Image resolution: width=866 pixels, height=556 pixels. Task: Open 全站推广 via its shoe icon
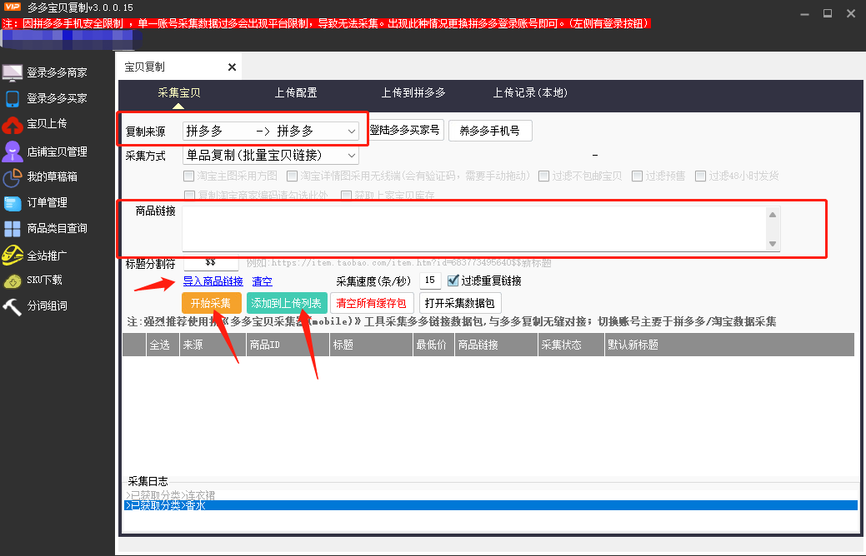(13, 255)
